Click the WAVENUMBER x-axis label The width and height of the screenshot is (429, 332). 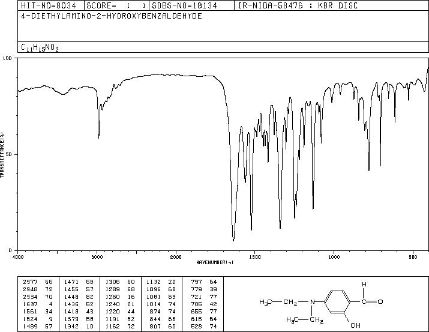tap(215, 262)
